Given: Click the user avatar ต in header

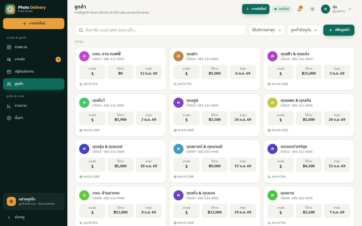Looking at the screenshot, I should (x=326, y=9).
